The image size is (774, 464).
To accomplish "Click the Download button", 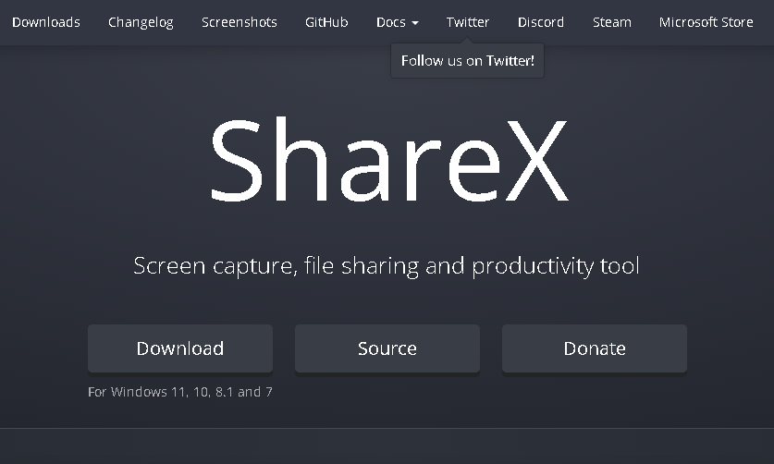I will (x=180, y=348).
